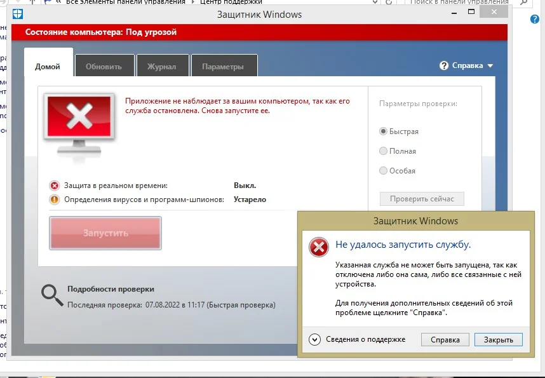Select the Особая scan radio button

pos(383,171)
